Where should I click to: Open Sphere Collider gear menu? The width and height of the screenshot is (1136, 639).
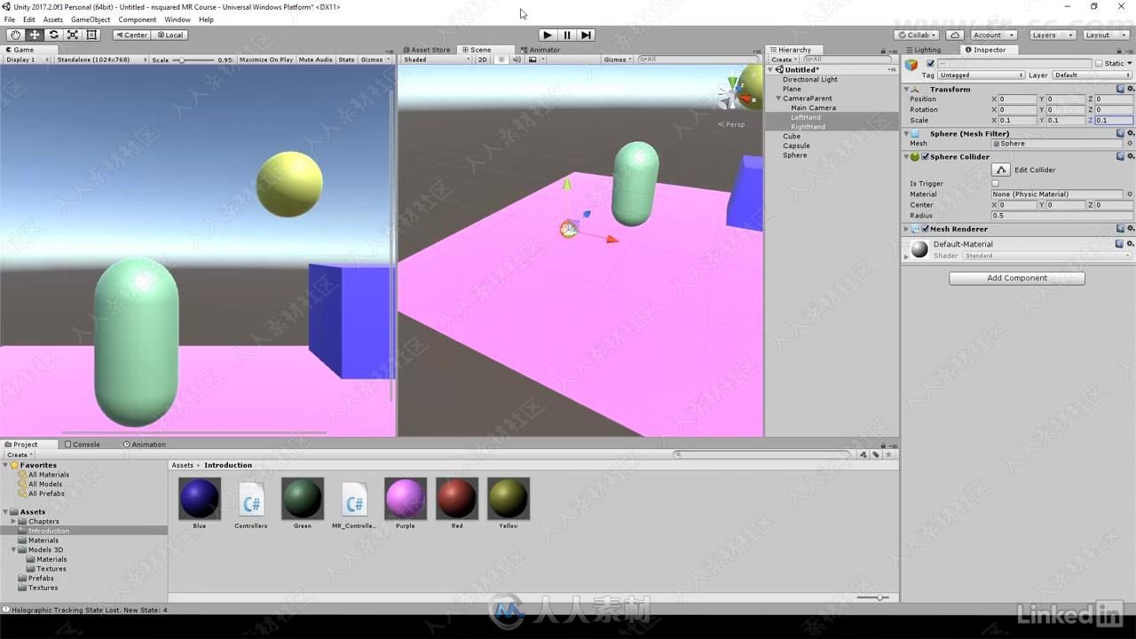coord(1130,156)
